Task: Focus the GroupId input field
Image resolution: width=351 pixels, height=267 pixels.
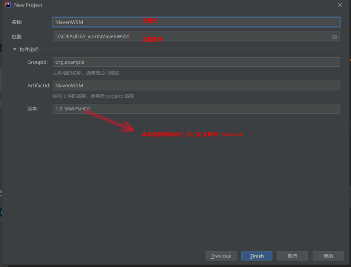Action: pos(196,62)
